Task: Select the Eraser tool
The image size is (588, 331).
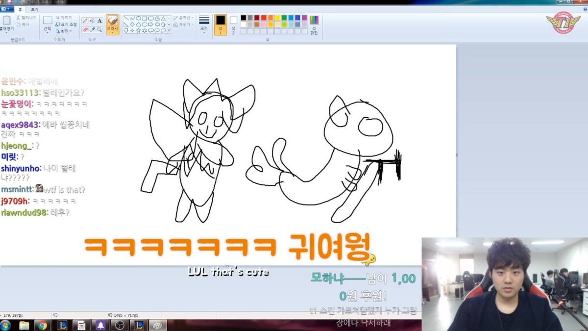Action: 85,29
